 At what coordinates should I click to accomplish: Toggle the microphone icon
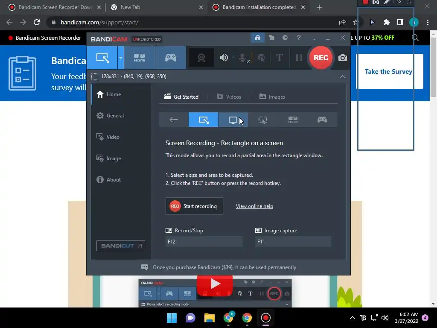point(243,58)
